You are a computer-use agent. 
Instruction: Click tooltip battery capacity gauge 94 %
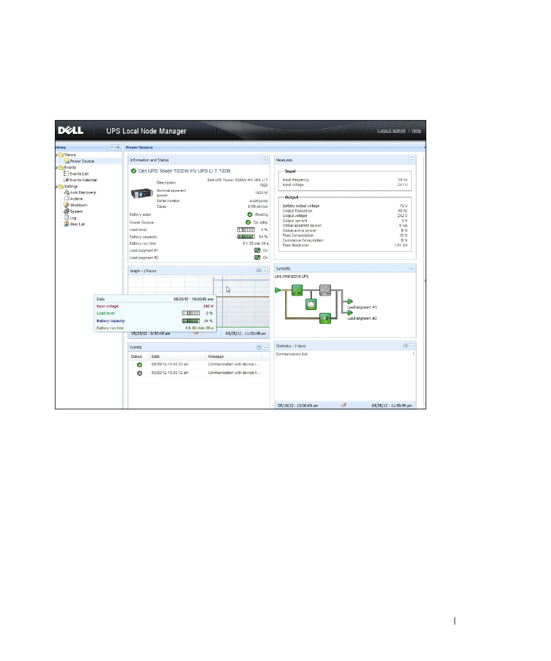click(x=191, y=321)
